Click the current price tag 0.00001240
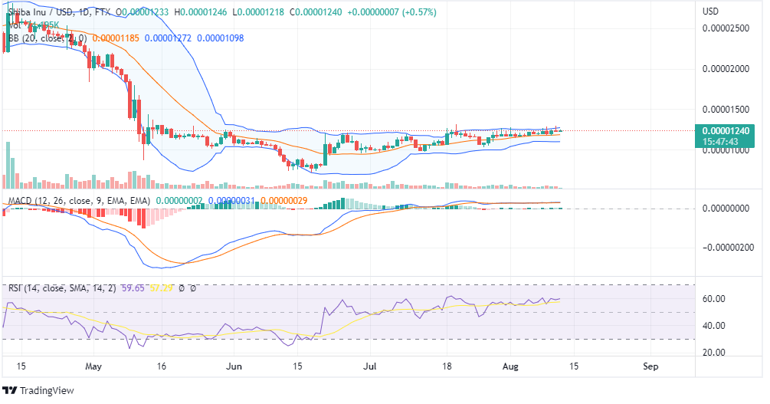Viewport: 770px width, 404px height. pyautogui.click(x=726, y=130)
